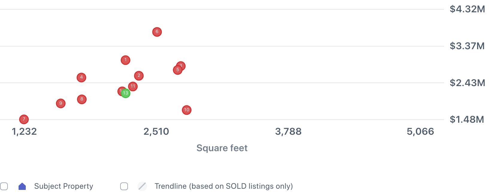The height and width of the screenshot is (195, 489).
Task: Click red data point number 6
Action: click(x=157, y=32)
